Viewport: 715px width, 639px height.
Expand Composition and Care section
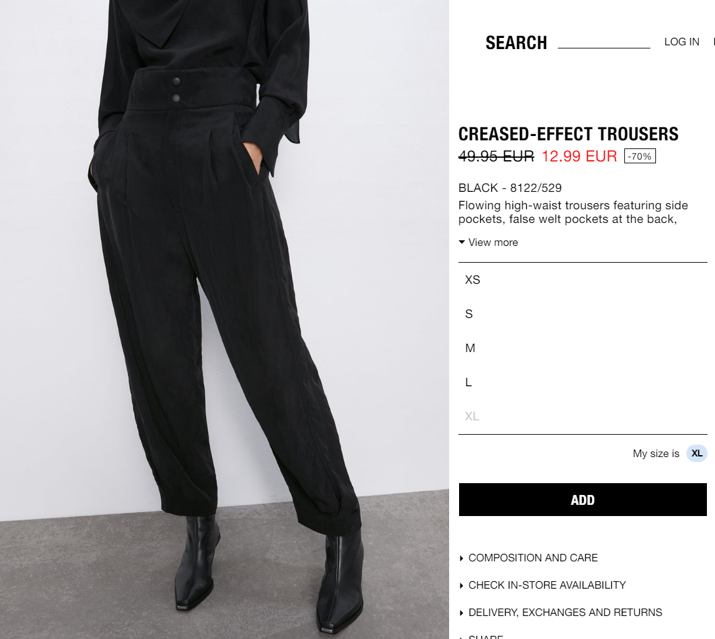pos(533,558)
